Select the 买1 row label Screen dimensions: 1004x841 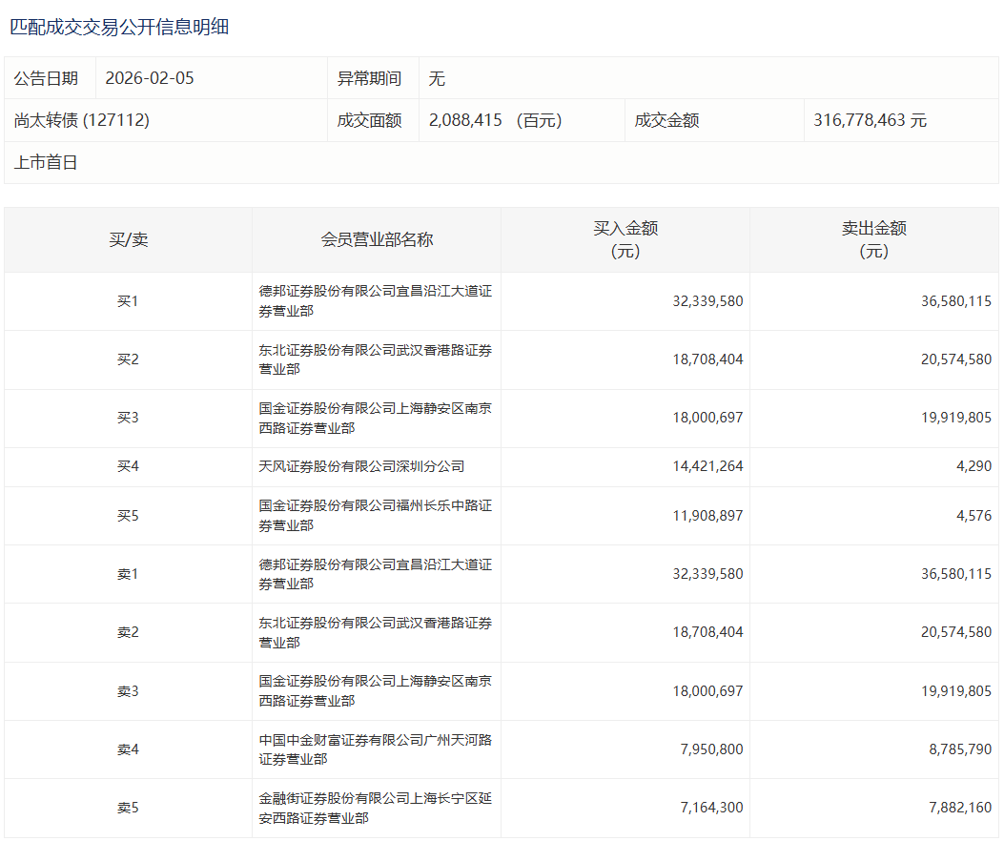point(128,301)
